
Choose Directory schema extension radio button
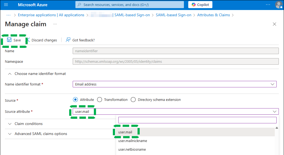(133, 100)
